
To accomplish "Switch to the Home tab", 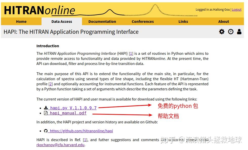I will pos(21,22).
